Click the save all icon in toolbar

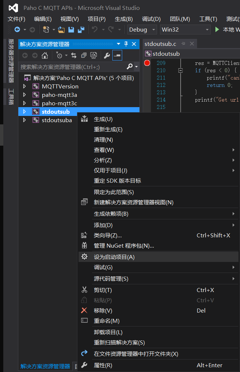click(81, 29)
